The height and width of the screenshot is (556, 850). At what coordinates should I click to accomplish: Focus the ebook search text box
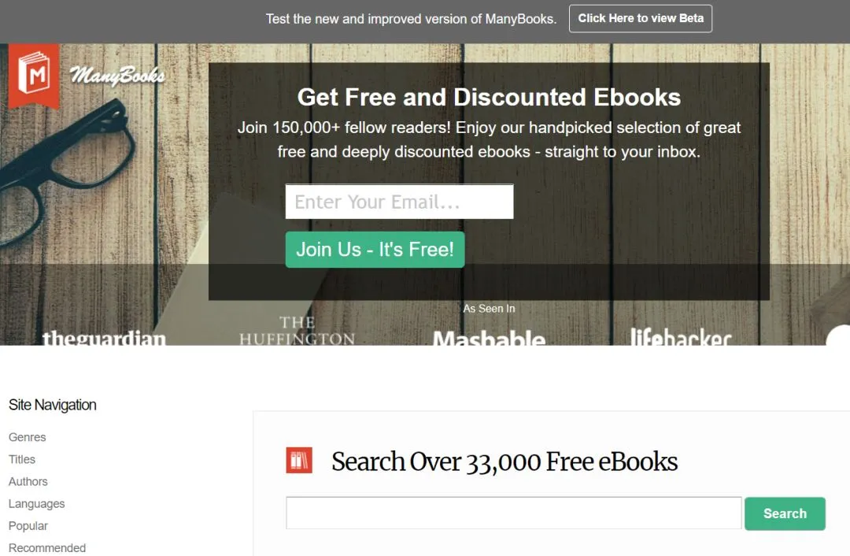pyautogui.click(x=513, y=513)
